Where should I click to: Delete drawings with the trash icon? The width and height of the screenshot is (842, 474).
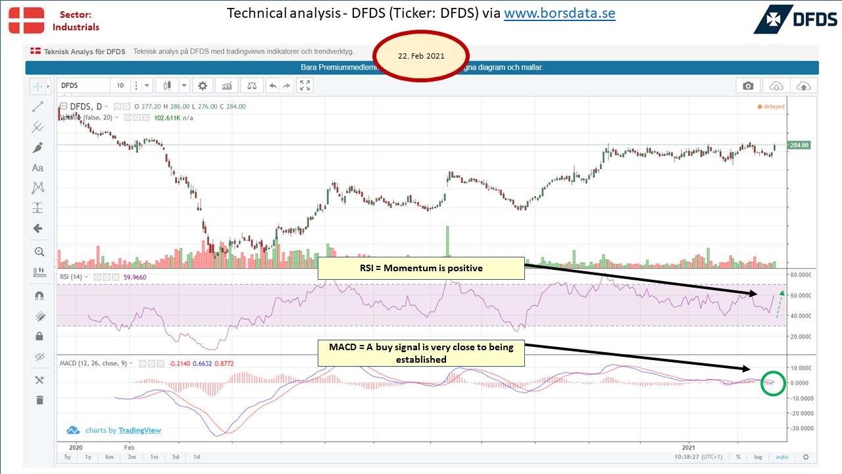point(38,400)
